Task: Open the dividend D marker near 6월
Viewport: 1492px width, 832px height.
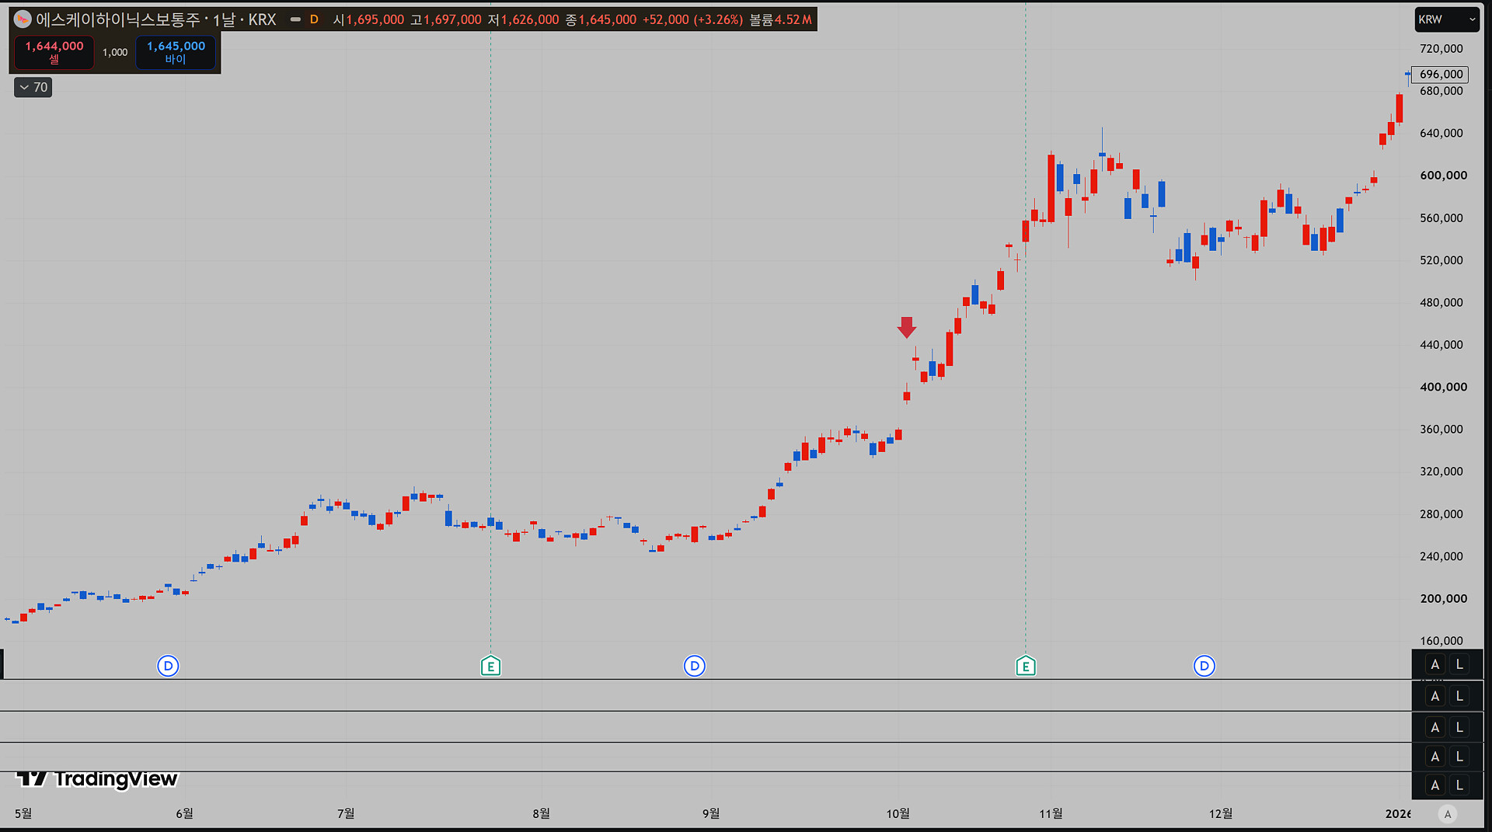Action: (168, 666)
